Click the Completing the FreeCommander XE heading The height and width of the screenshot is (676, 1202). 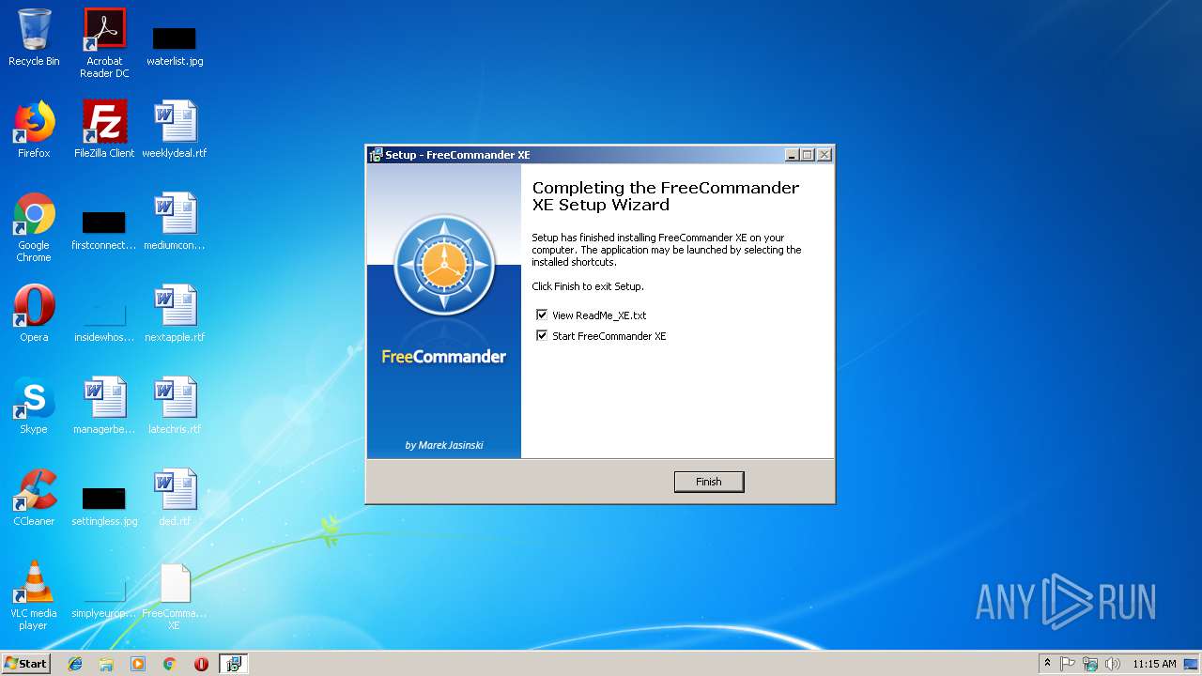coord(666,196)
